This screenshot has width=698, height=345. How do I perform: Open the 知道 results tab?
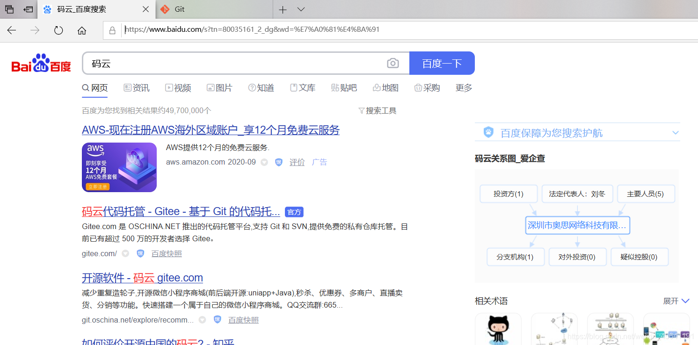pos(261,88)
